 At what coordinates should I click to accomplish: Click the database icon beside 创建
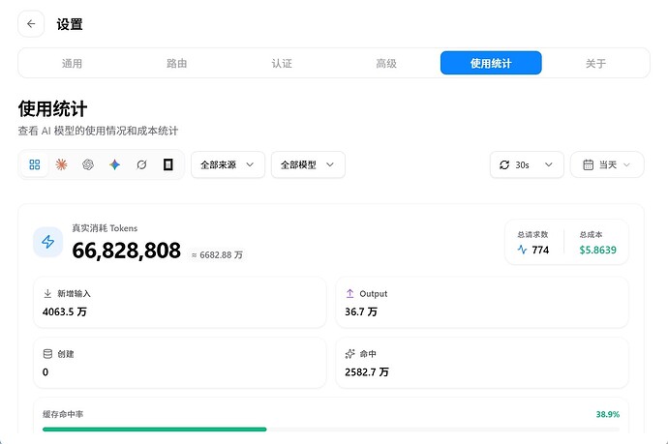47,354
